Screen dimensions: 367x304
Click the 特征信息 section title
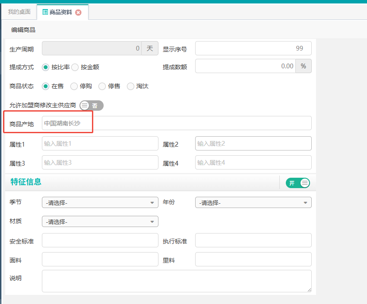(x=26, y=182)
